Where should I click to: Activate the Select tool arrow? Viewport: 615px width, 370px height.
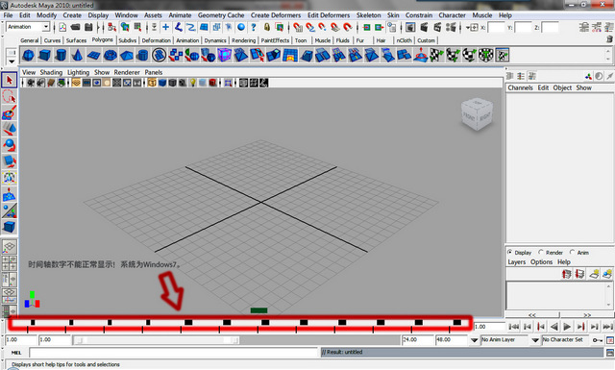click(x=10, y=80)
